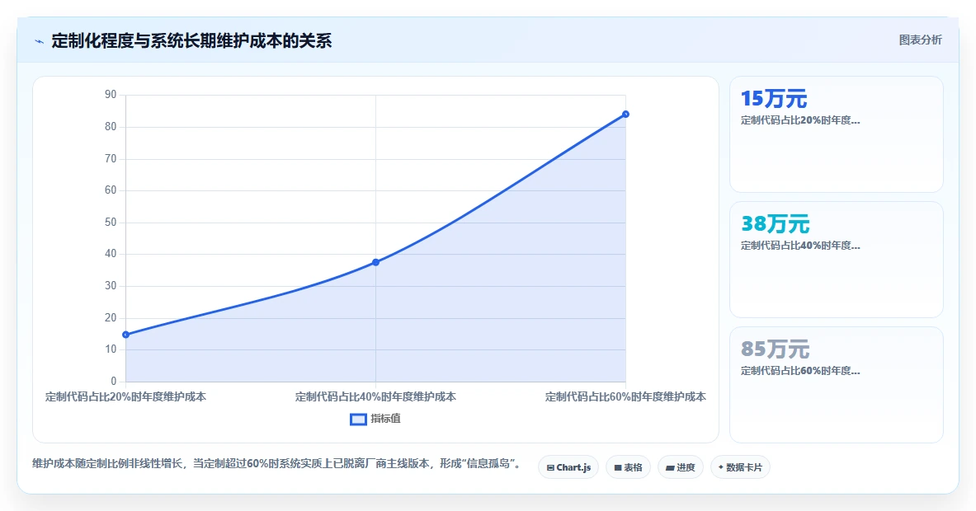The width and height of the screenshot is (976, 511).
Task: Open the 38万元 data card
Action: click(836, 260)
